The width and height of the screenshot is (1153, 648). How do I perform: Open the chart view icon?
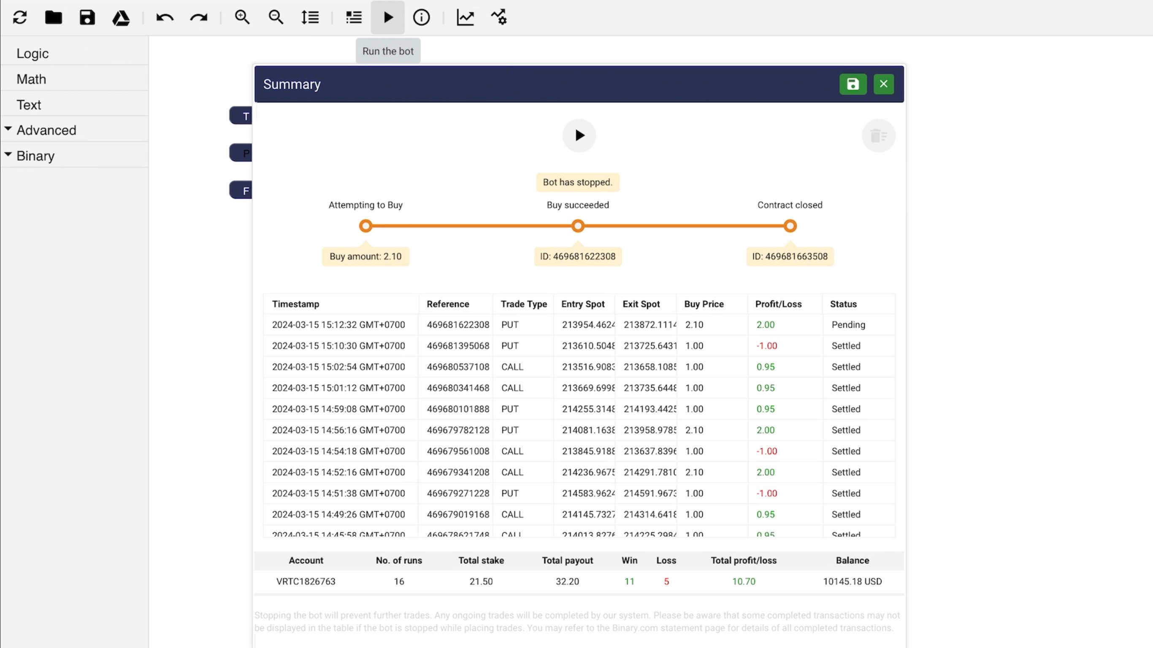coord(465,17)
